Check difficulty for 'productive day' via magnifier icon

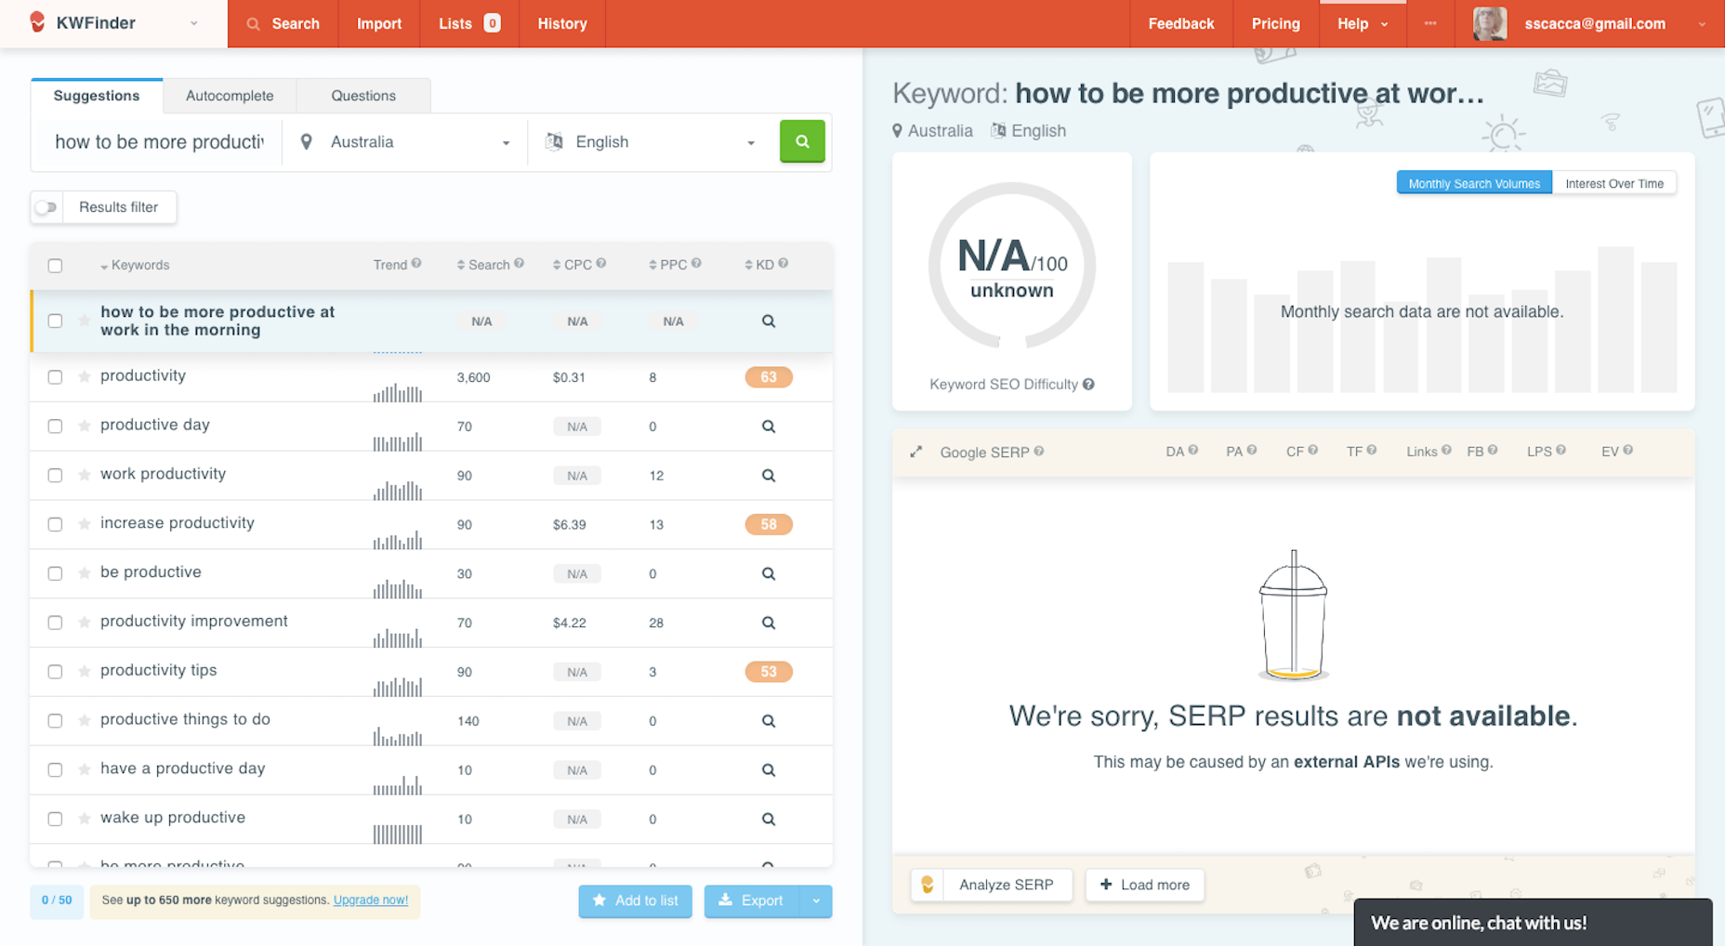click(768, 427)
